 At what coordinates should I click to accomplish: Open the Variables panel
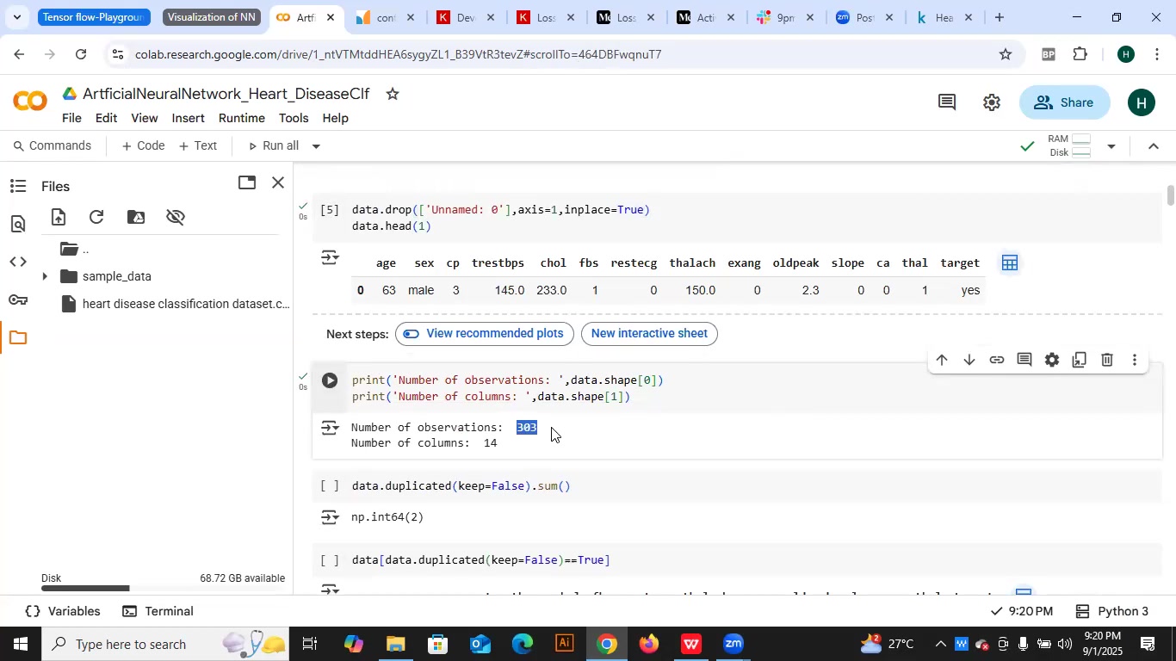point(63,612)
